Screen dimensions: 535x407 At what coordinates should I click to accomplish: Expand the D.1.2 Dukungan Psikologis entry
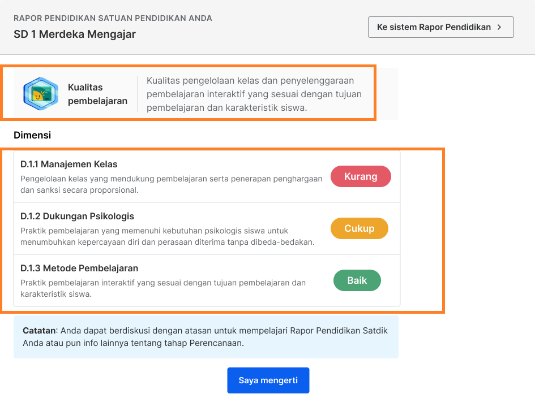coord(170,228)
